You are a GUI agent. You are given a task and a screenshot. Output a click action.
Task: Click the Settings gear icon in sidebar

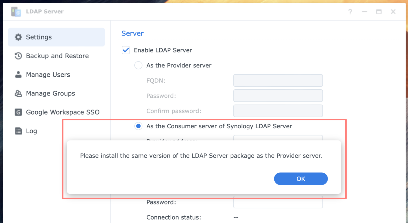[18, 37]
